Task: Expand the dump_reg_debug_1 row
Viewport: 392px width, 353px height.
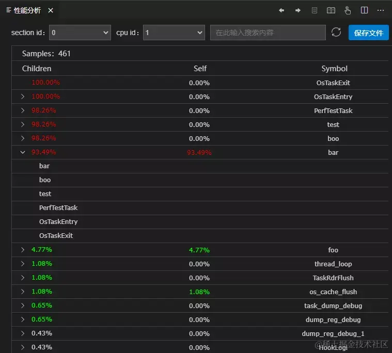Action: [x=23, y=333]
